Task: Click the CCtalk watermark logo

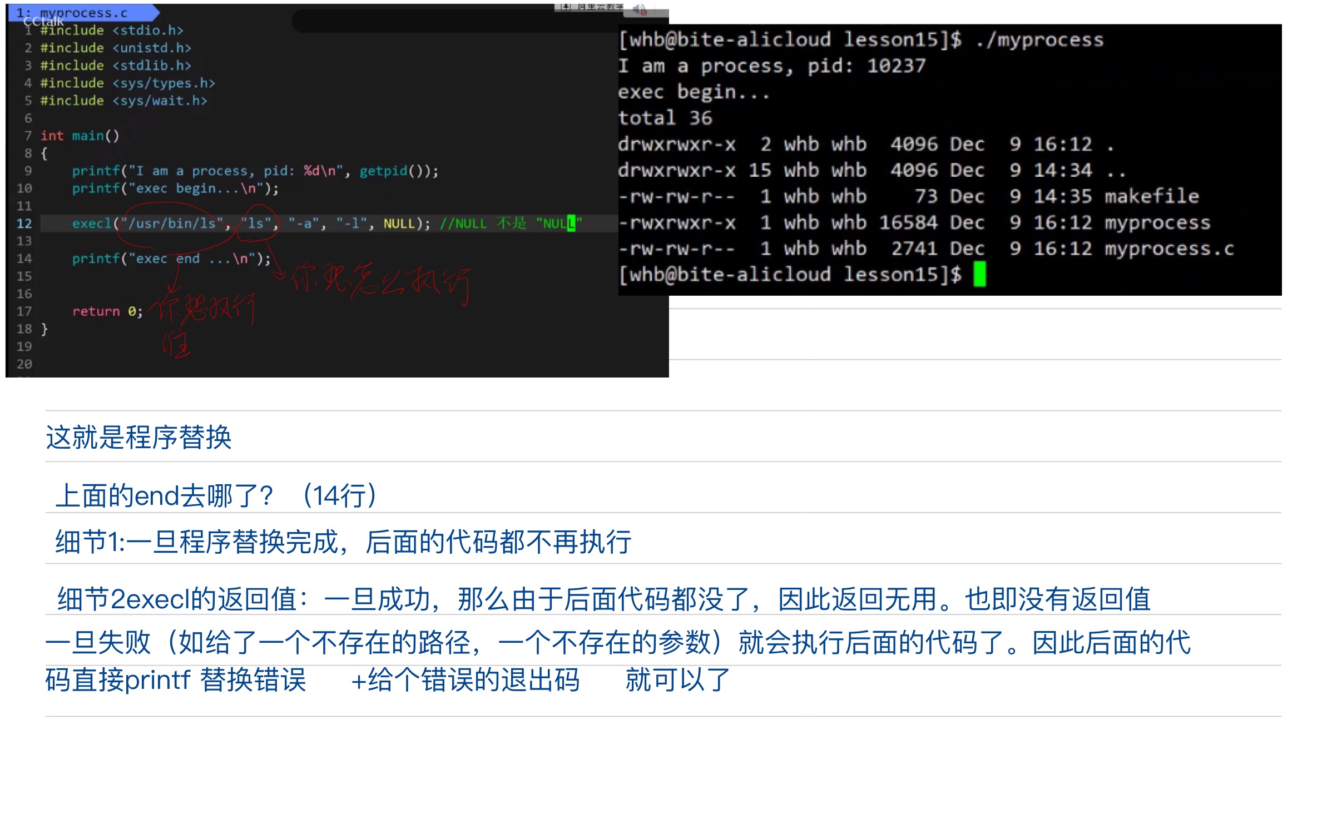Action: click(x=43, y=22)
